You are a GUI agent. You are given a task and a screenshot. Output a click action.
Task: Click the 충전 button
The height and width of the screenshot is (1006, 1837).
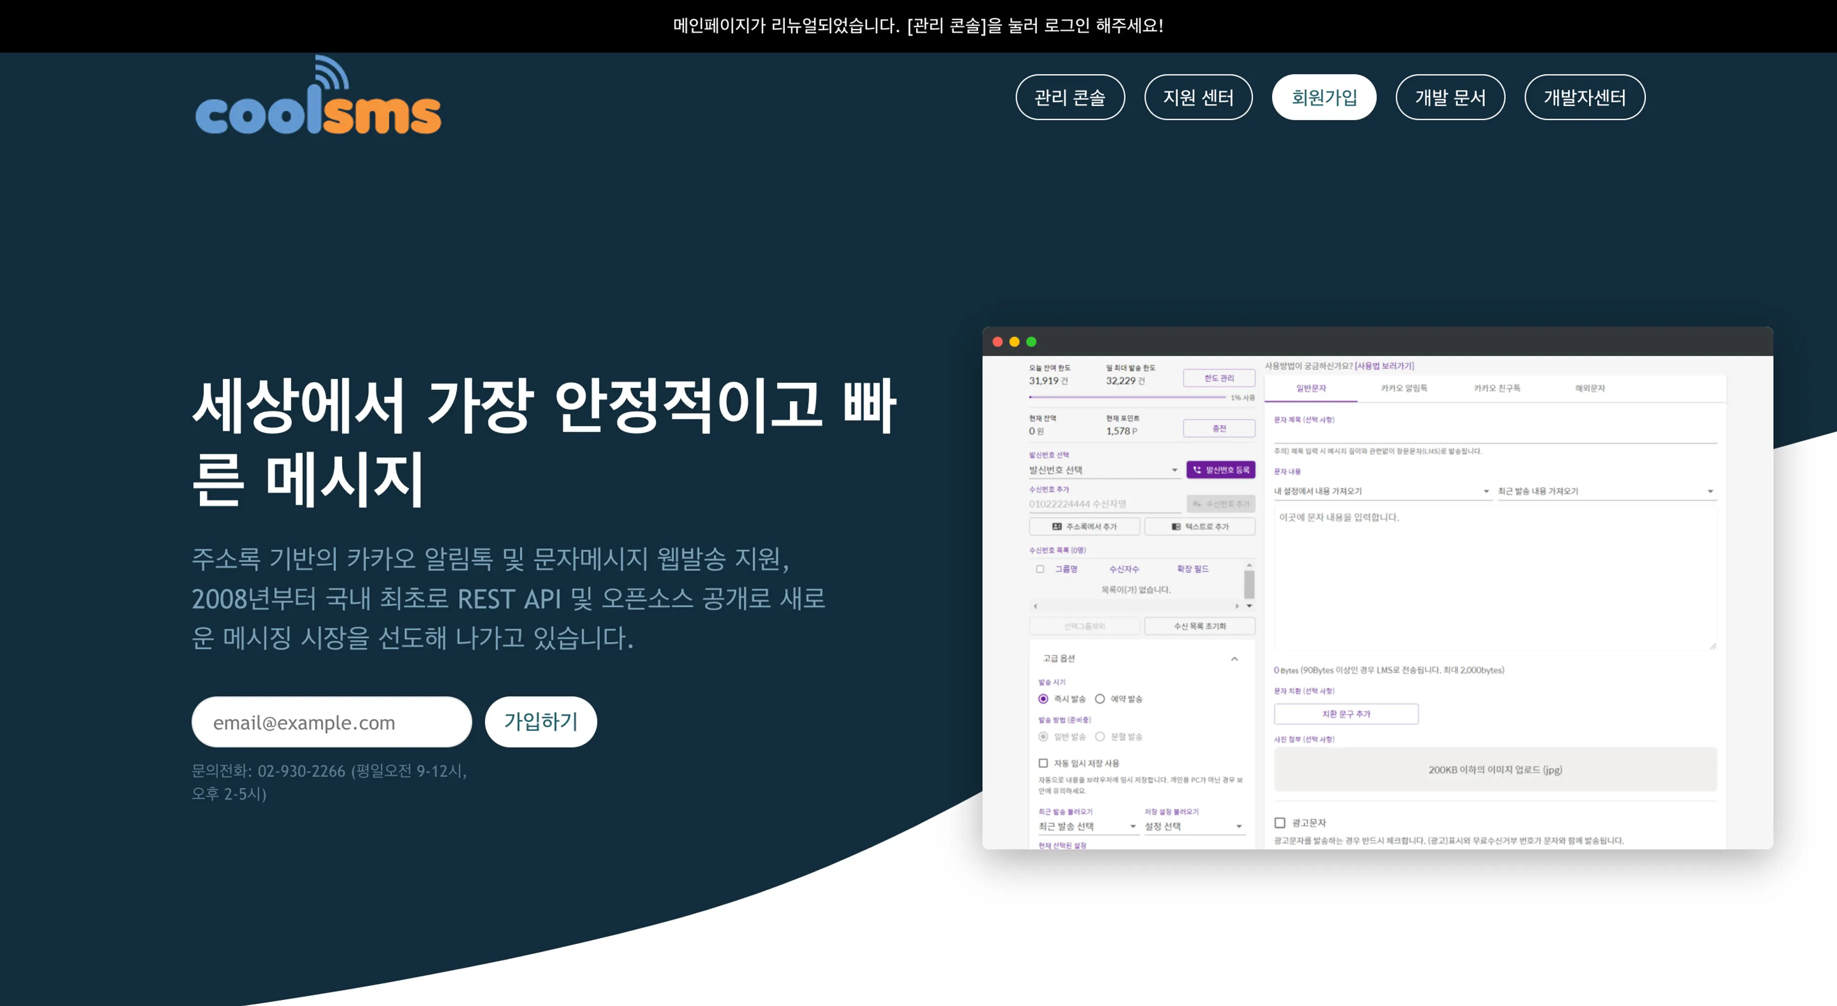tap(1219, 428)
